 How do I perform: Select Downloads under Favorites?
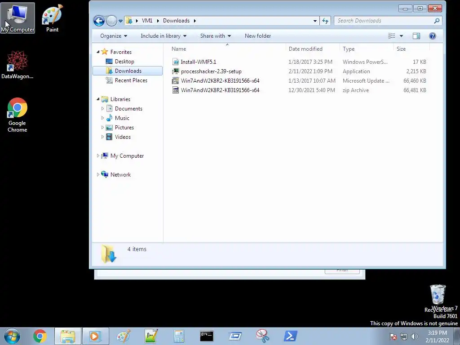(128, 71)
